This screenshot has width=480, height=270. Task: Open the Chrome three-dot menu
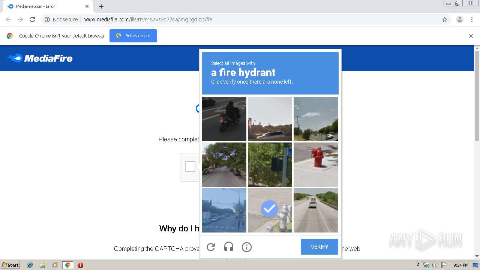[472, 19]
